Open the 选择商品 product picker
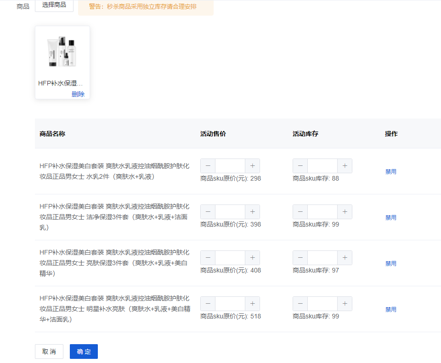This screenshot has height=363, width=441. click(x=54, y=5)
